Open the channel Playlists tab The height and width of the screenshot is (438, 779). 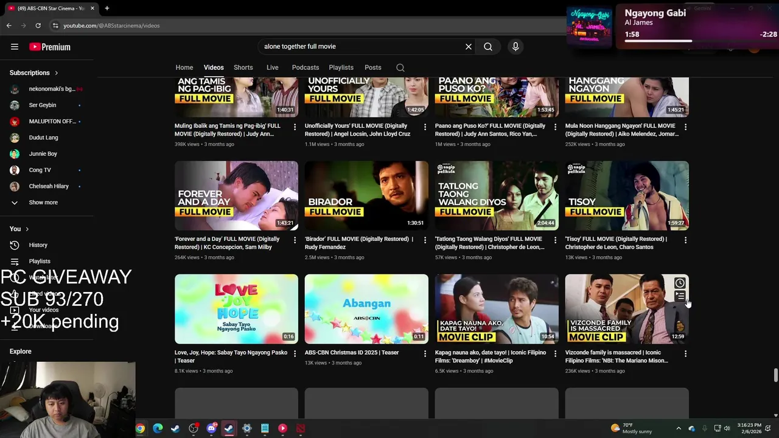coord(341,68)
